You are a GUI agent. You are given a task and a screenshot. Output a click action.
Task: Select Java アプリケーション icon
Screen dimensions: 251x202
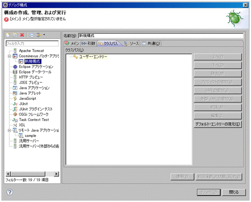(15, 88)
